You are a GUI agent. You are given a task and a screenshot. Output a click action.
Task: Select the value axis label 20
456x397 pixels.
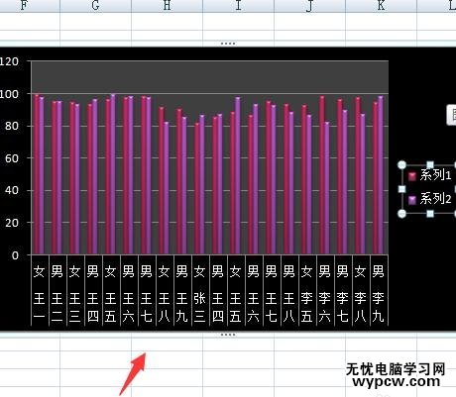coord(12,223)
